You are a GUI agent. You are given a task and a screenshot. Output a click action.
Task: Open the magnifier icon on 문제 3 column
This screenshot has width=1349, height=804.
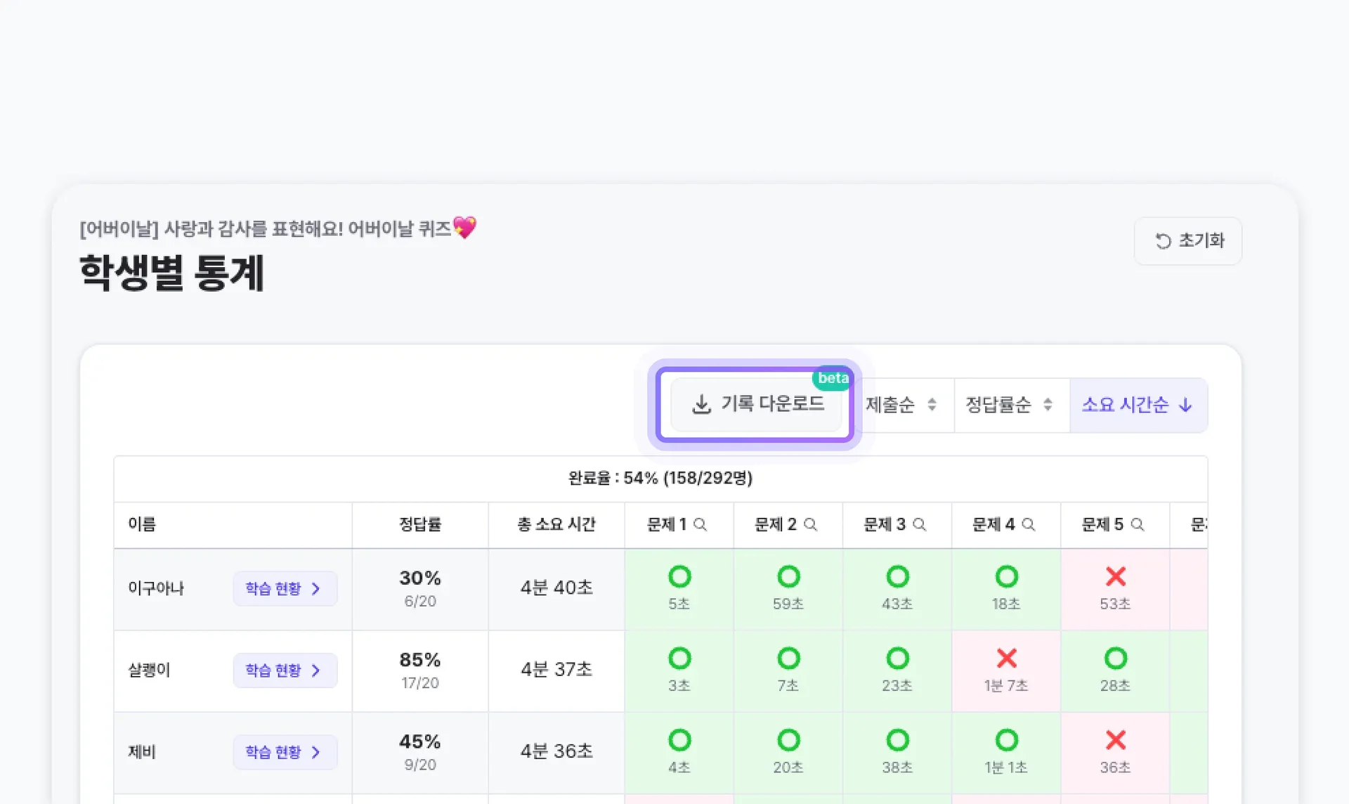click(920, 524)
